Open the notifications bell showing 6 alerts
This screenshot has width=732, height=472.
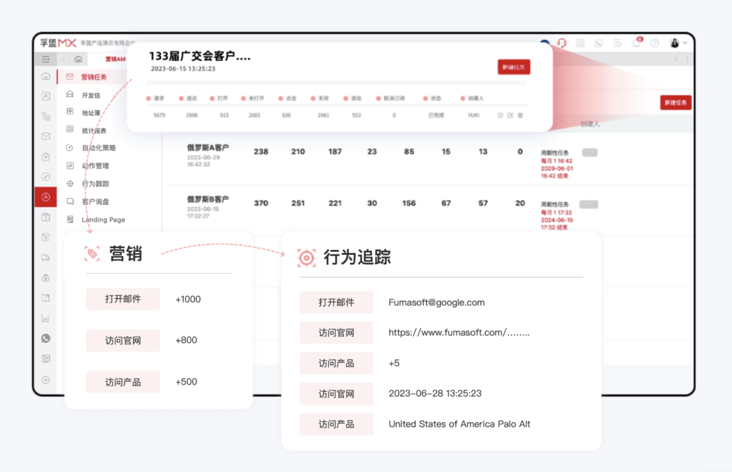click(x=636, y=43)
